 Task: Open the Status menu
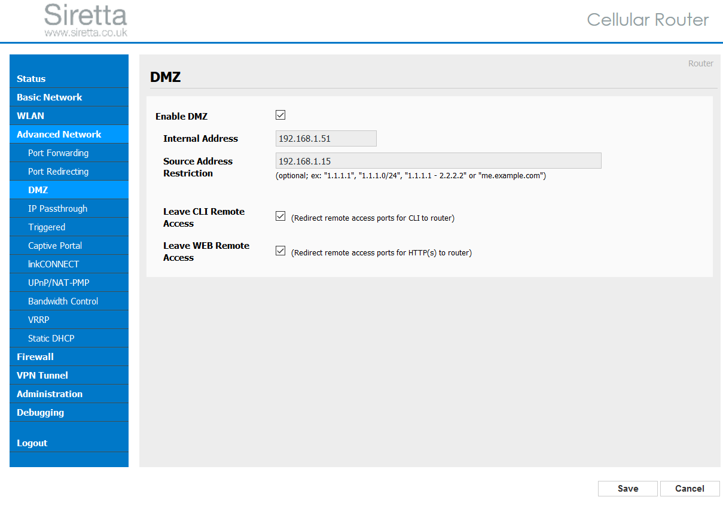tap(69, 78)
